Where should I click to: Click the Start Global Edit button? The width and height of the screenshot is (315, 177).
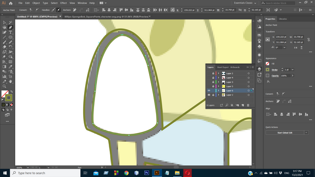coord(284,132)
